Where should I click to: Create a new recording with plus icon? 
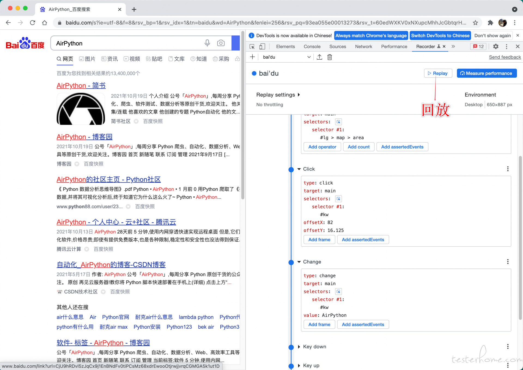pyautogui.click(x=253, y=57)
